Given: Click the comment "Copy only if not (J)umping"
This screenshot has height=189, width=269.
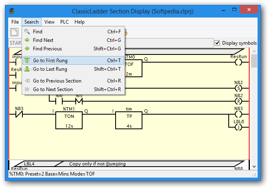Looking at the screenshot, I should tap(97, 164).
